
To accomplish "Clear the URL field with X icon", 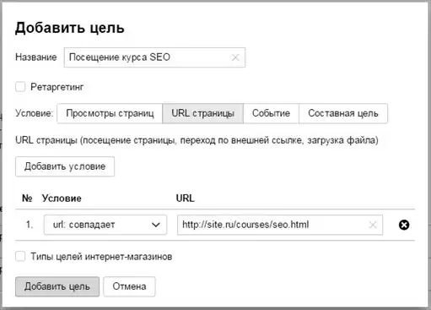I will 373,225.
